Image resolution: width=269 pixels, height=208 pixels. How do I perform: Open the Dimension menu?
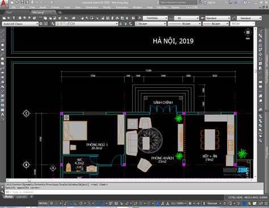92,7
